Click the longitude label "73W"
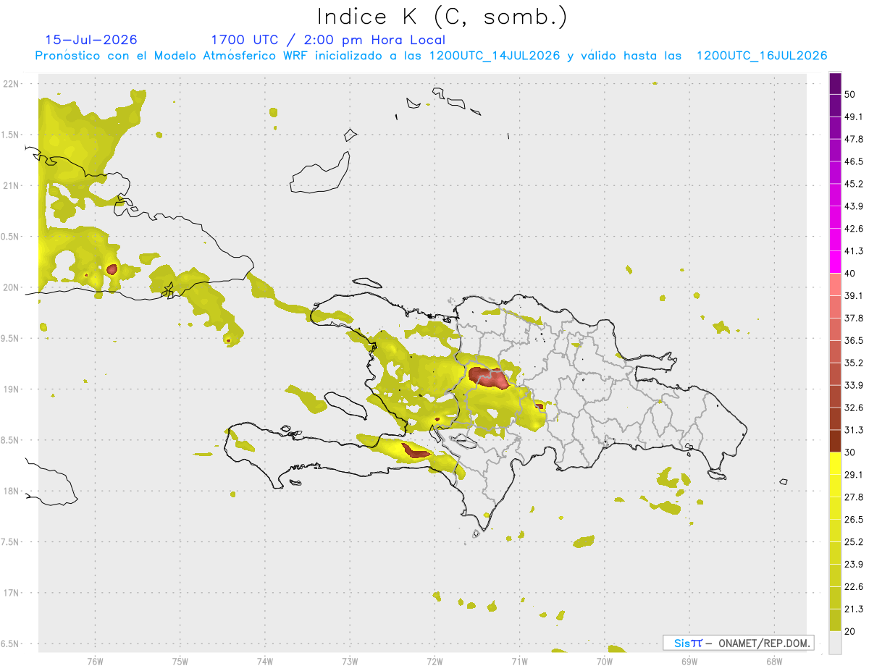Viewport: 869px width, 671px height. [350, 661]
